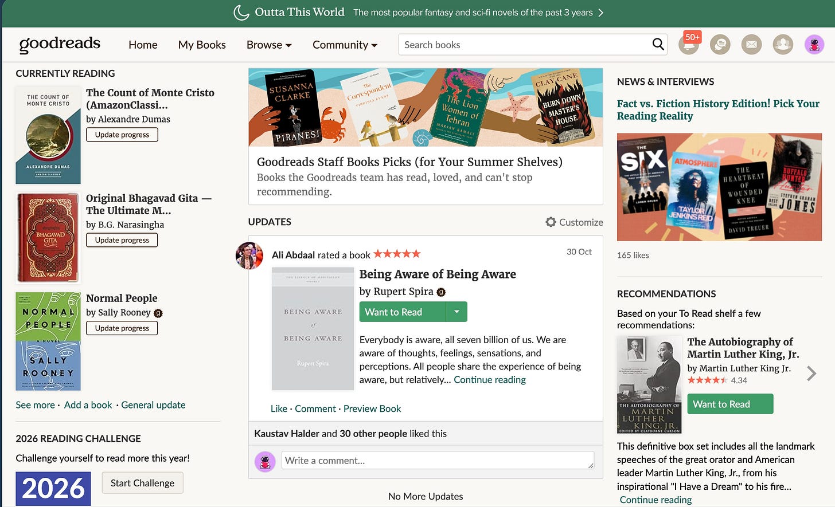Click Update progress for Monte Cristo
Image resolution: width=835 pixels, height=507 pixels.
122,135
